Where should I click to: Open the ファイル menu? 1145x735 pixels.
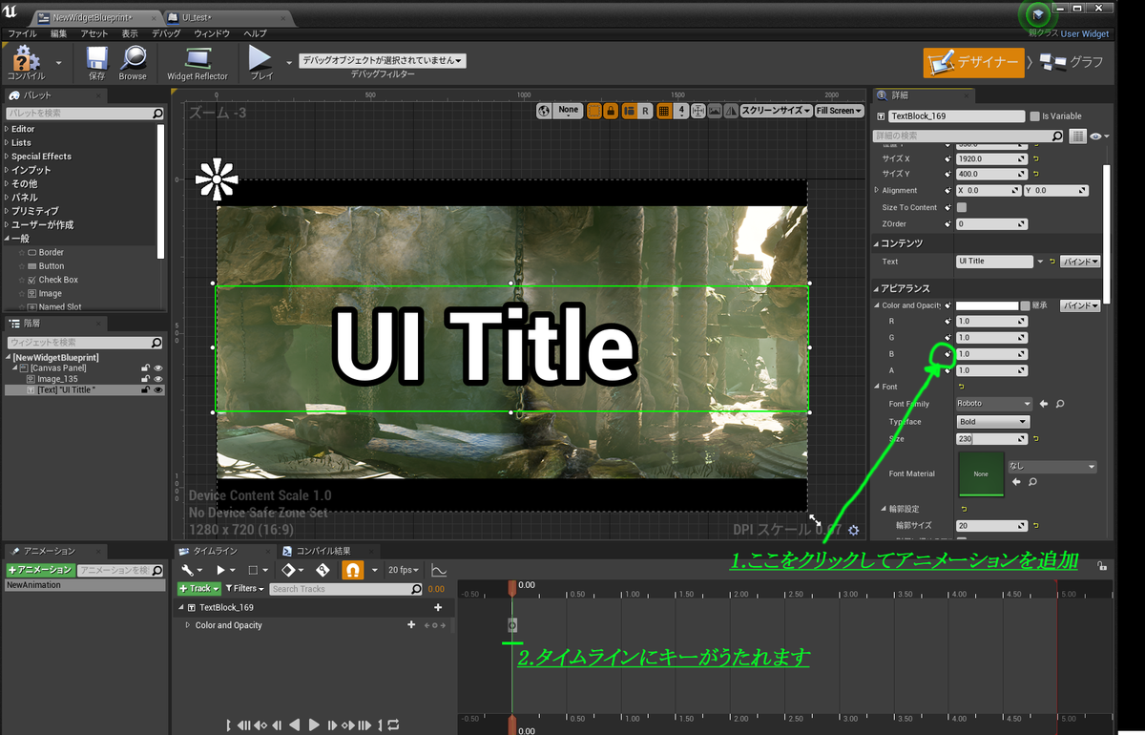22,33
